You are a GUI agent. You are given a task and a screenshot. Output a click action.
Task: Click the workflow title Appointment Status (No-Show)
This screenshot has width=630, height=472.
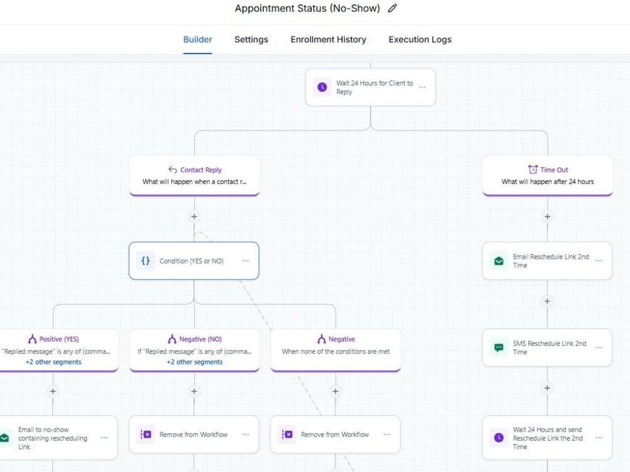tap(307, 8)
